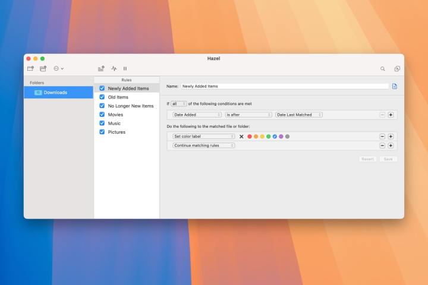The image size is (428, 285).
Task: Open the smiley options menu in toolbar
Action: coord(58,68)
